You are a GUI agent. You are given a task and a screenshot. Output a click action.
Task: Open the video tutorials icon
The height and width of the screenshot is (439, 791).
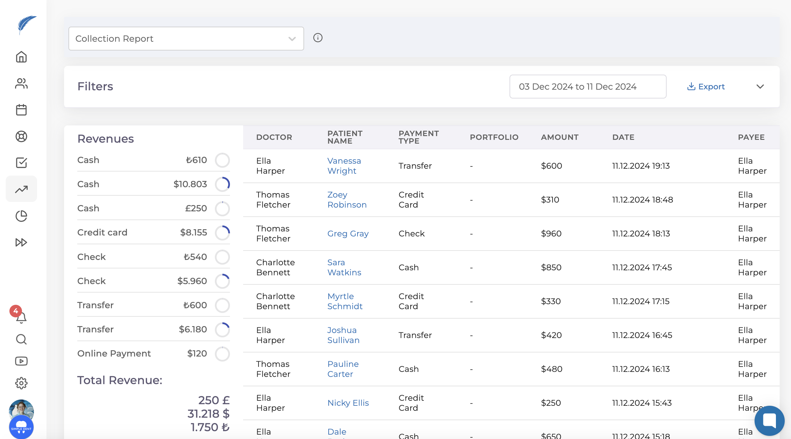click(21, 361)
